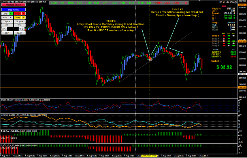
Task: Click the yellow highlighted date on time axis
Action: [149, 156]
